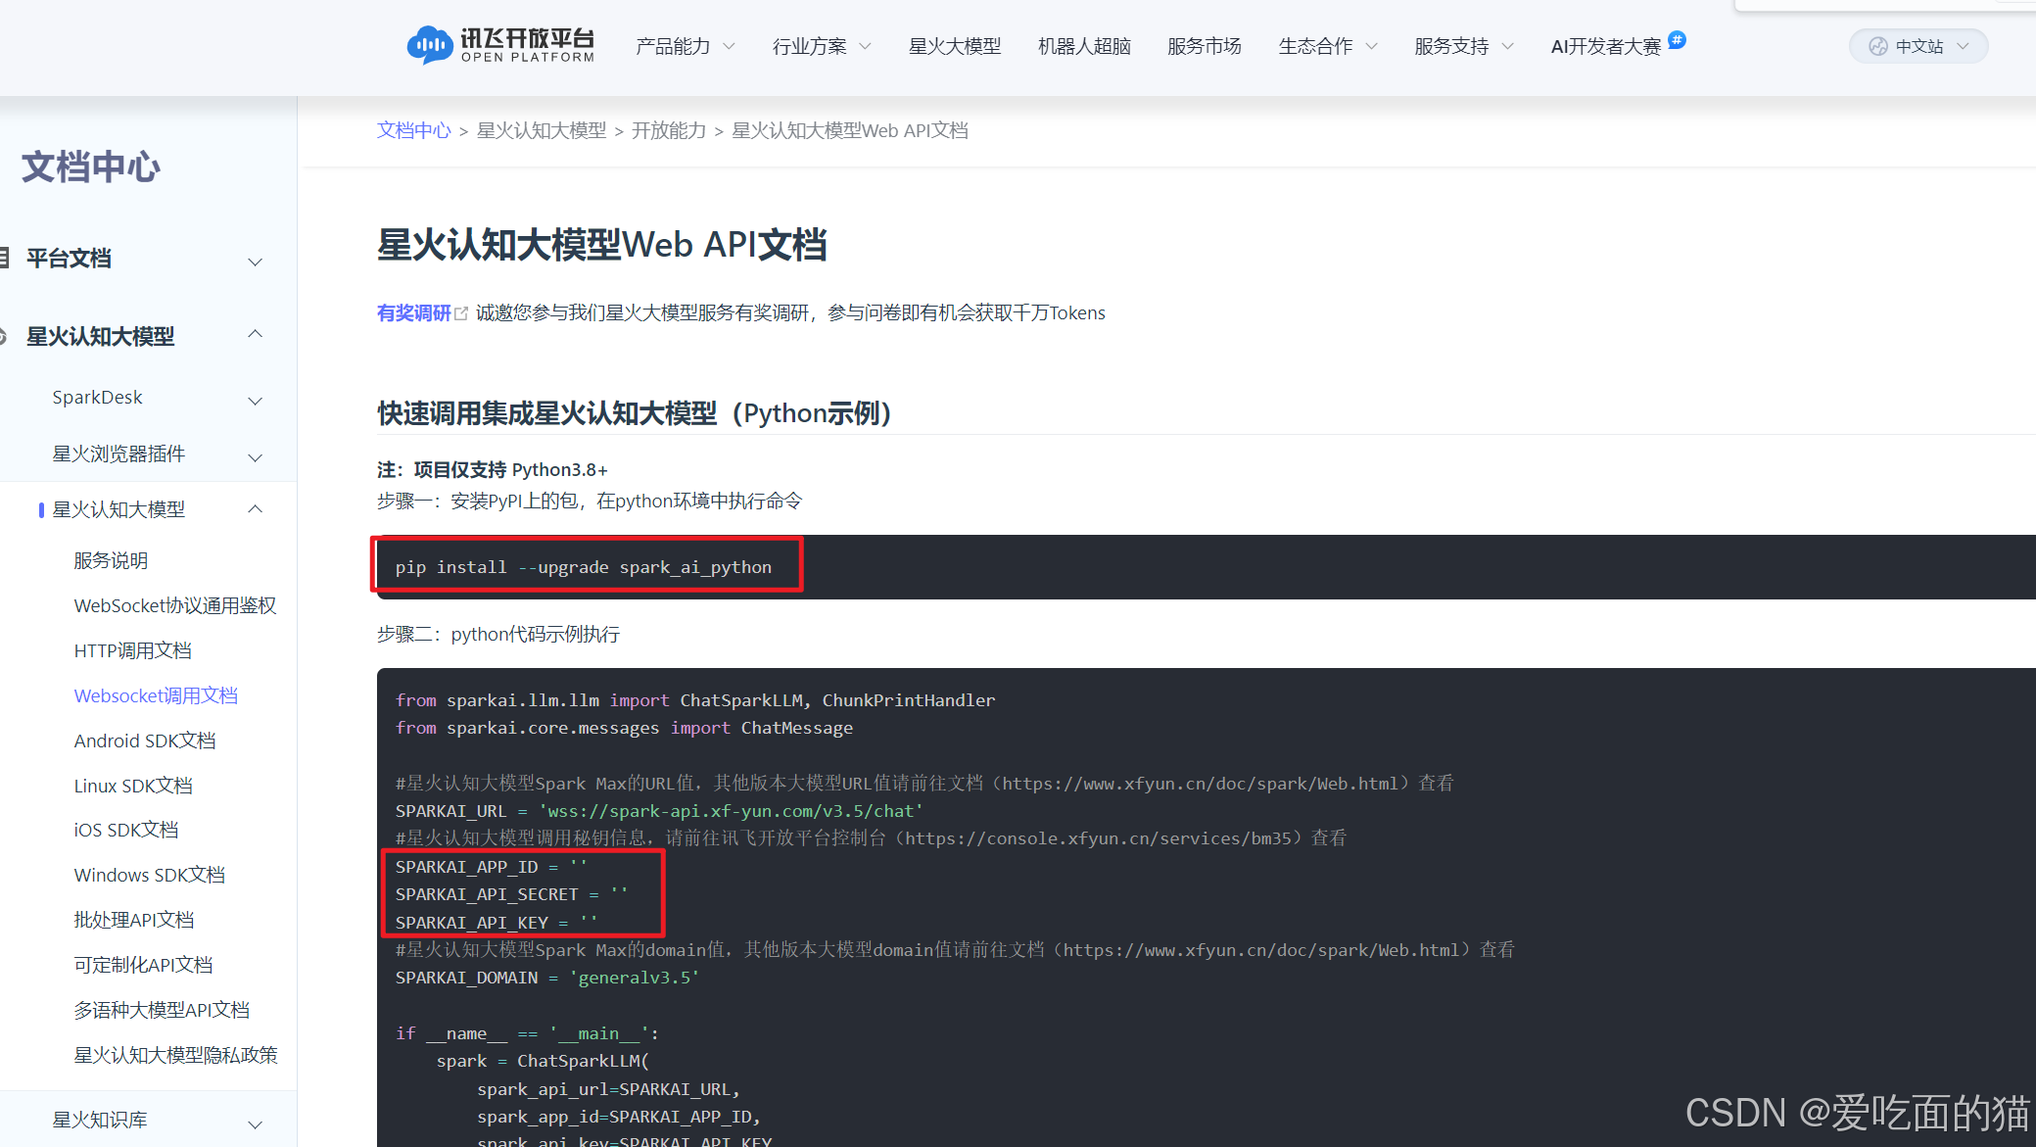Viewport: 2036px width, 1147px height.
Task: Click the 步骤二 python代码示例执行 text
Action: [x=498, y=635]
